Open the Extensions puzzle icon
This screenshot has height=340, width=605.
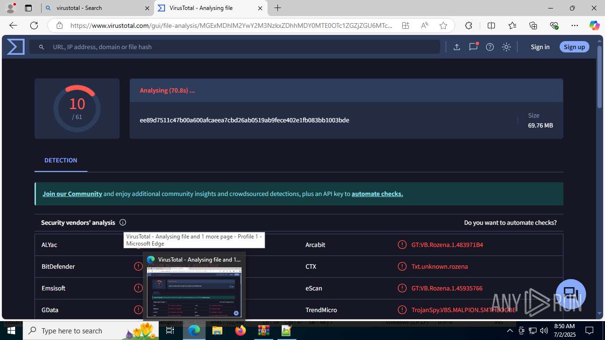(x=468, y=25)
